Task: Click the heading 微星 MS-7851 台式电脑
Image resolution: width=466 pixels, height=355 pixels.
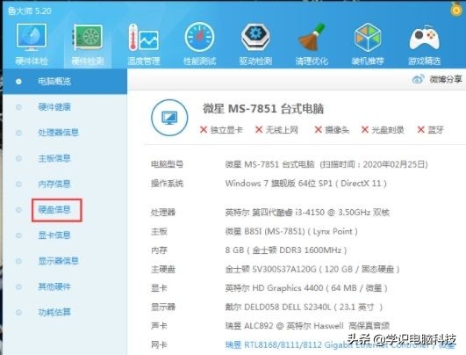Action: click(263, 109)
